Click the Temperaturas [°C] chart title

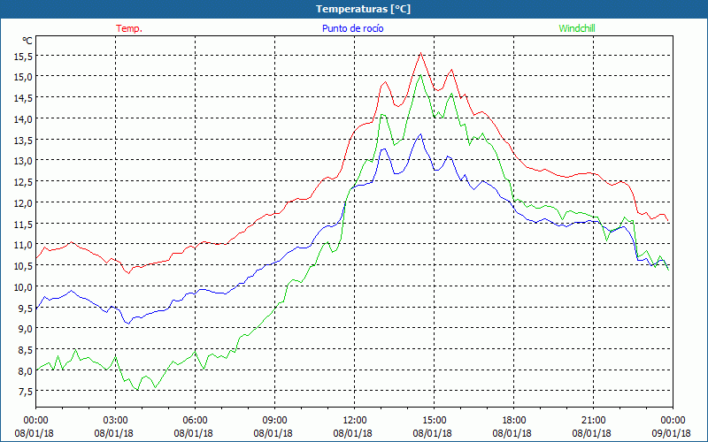(363, 9)
